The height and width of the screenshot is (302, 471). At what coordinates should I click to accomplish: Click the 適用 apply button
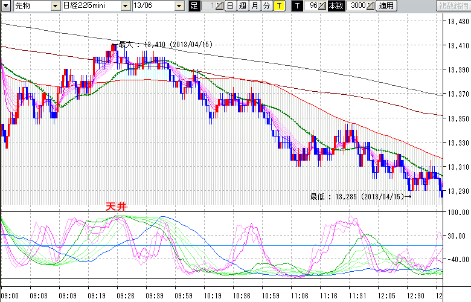(385, 6)
